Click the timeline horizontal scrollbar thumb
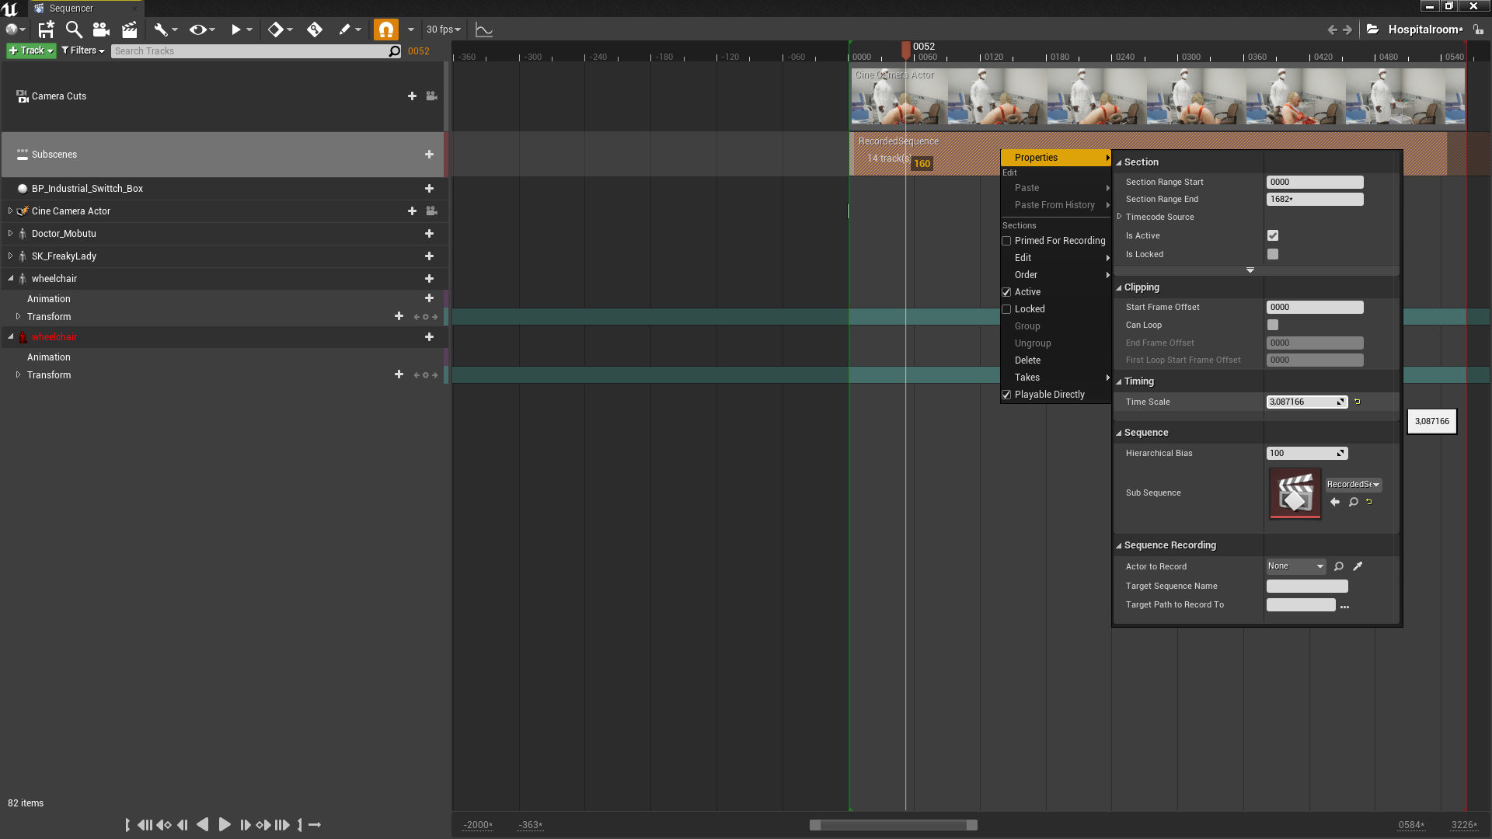Image resolution: width=1492 pixels, height=839 pixels. 893,825
